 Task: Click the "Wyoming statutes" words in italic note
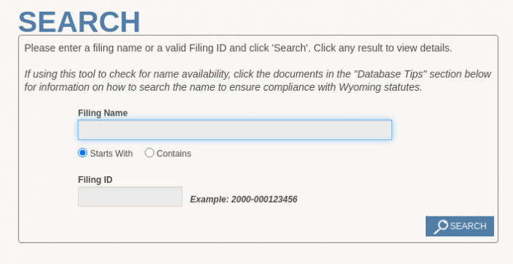point(380,87)
